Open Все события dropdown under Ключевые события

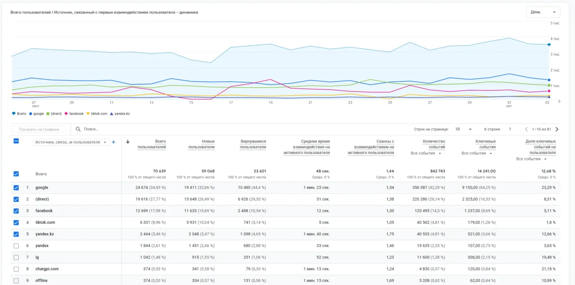(x=477, y=153)
